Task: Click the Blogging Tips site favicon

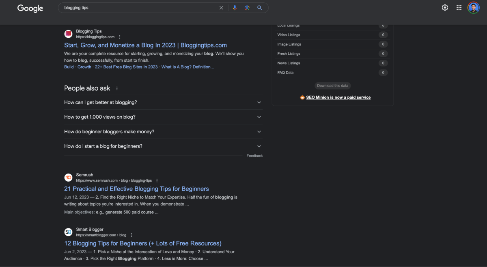Action: [68, 34]
